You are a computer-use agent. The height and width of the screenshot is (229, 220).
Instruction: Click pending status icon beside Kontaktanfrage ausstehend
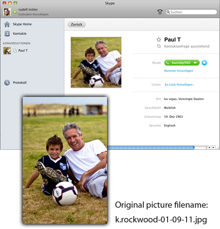159,46
